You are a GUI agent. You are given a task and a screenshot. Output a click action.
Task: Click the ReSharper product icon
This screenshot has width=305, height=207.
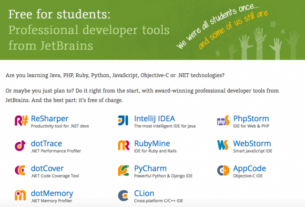21,121
